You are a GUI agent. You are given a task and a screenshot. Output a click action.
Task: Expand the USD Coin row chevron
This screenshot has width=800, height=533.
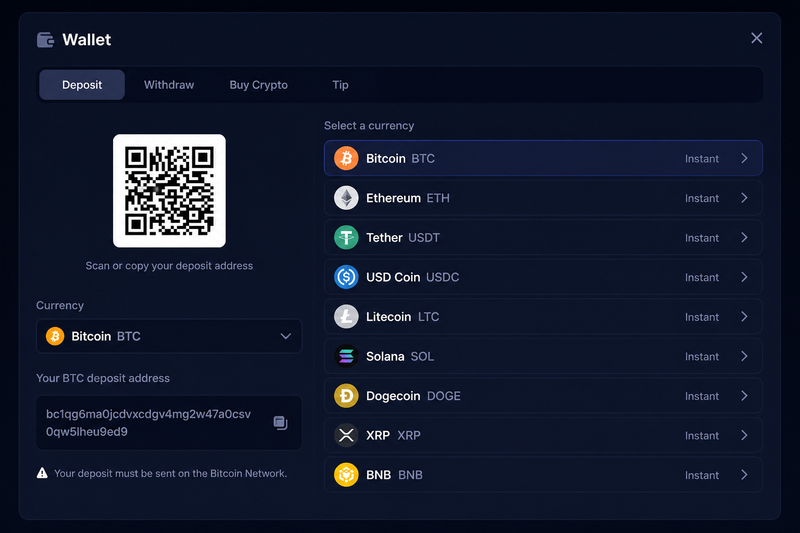tap(744, 277)
